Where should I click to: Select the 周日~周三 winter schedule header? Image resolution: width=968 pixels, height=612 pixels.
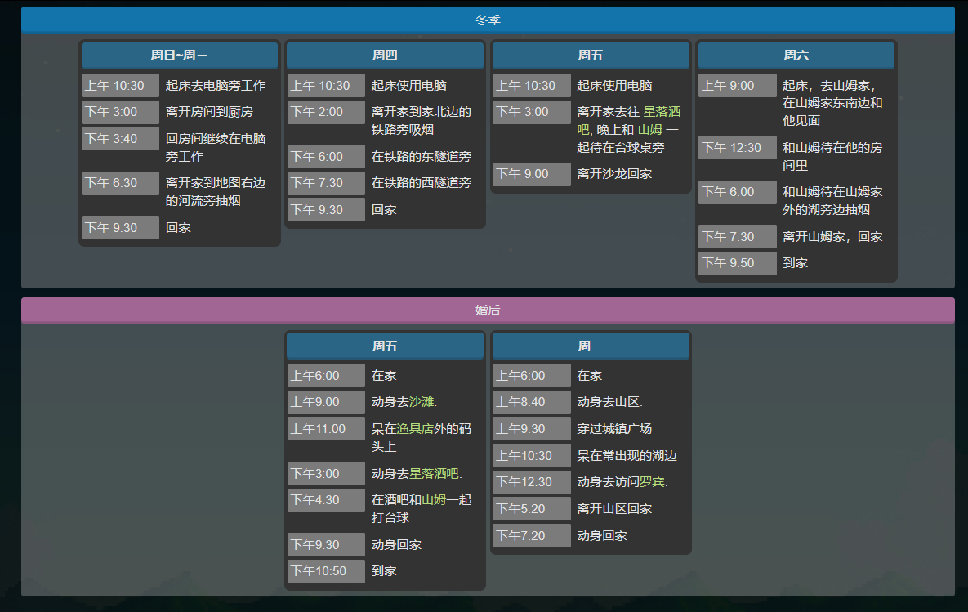coord(180,56)
